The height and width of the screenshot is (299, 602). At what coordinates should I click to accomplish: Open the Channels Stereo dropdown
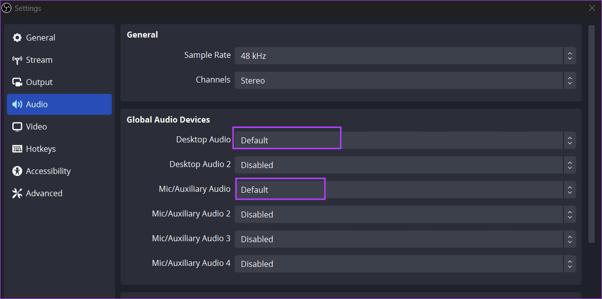tap(405, 81)
